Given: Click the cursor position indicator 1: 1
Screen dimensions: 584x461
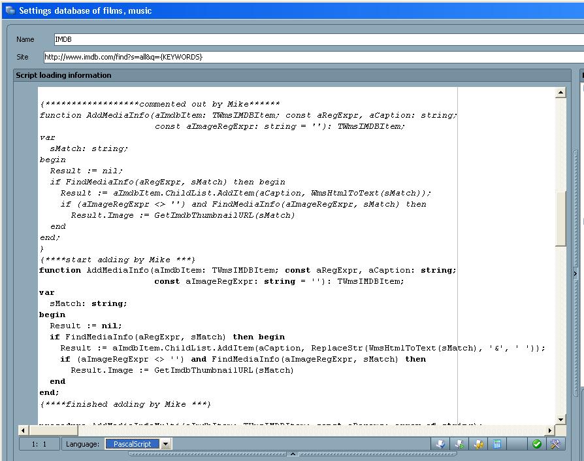Looking at the screenshot, I should click(40, 444).
